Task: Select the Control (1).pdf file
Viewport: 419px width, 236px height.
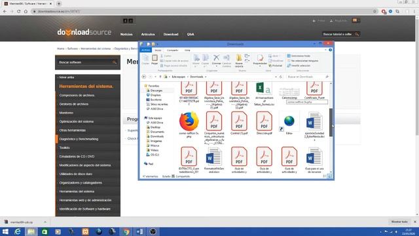Action: pyautogui.click(x=239, y=123)
